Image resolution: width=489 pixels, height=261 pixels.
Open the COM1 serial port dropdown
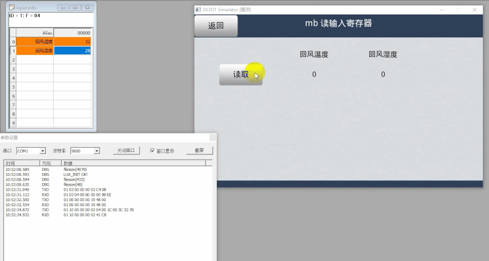pyautogui.click(x=43, y=151)
